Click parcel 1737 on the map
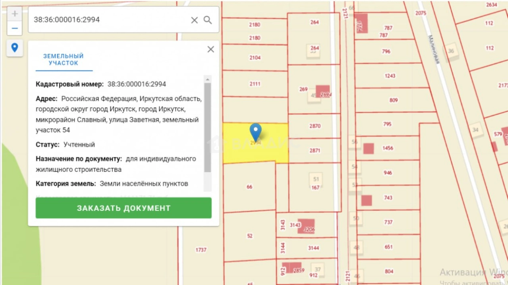 click(x=201, y=250)
